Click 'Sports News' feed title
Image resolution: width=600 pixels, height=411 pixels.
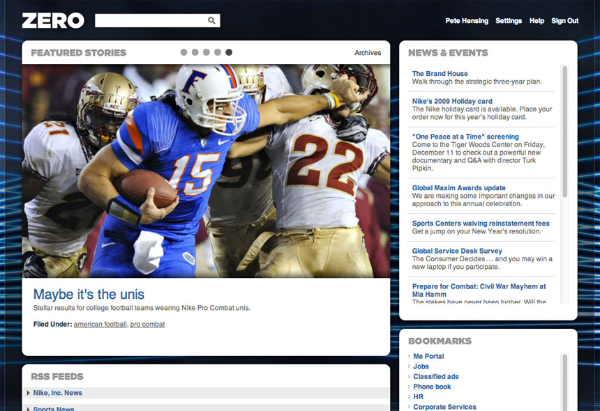(54, 408)
